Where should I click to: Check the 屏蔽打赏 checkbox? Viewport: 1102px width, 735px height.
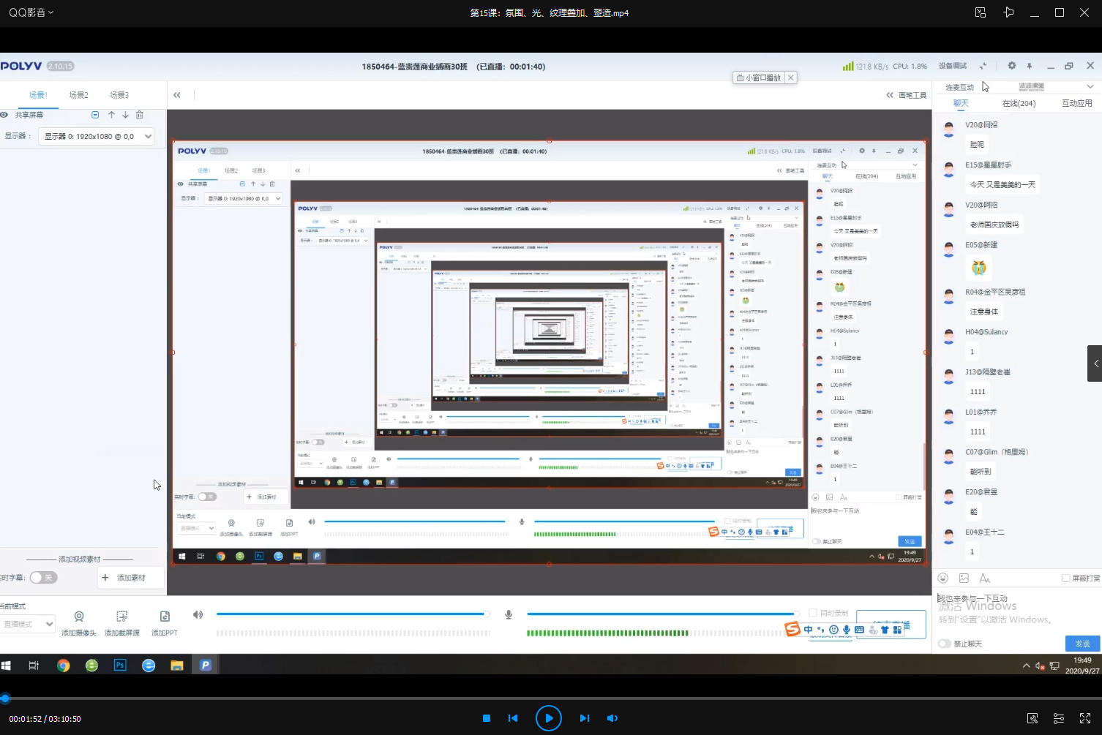coord(1066,578)
